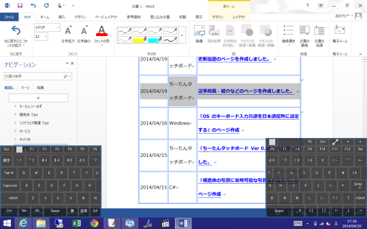367x229 pixels.
Task: Redo from the Quick Access Toolbar
Action: click(x=46, y=5)
